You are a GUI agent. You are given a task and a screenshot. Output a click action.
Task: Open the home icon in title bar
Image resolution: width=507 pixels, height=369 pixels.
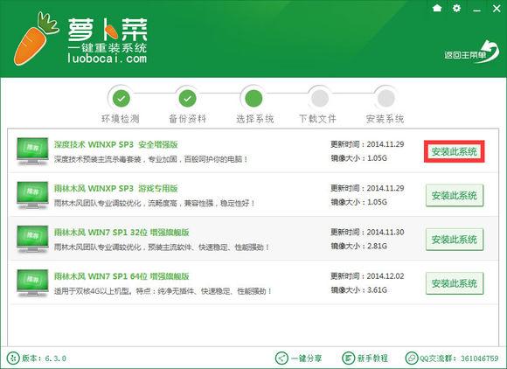click(x=437, y=8)
